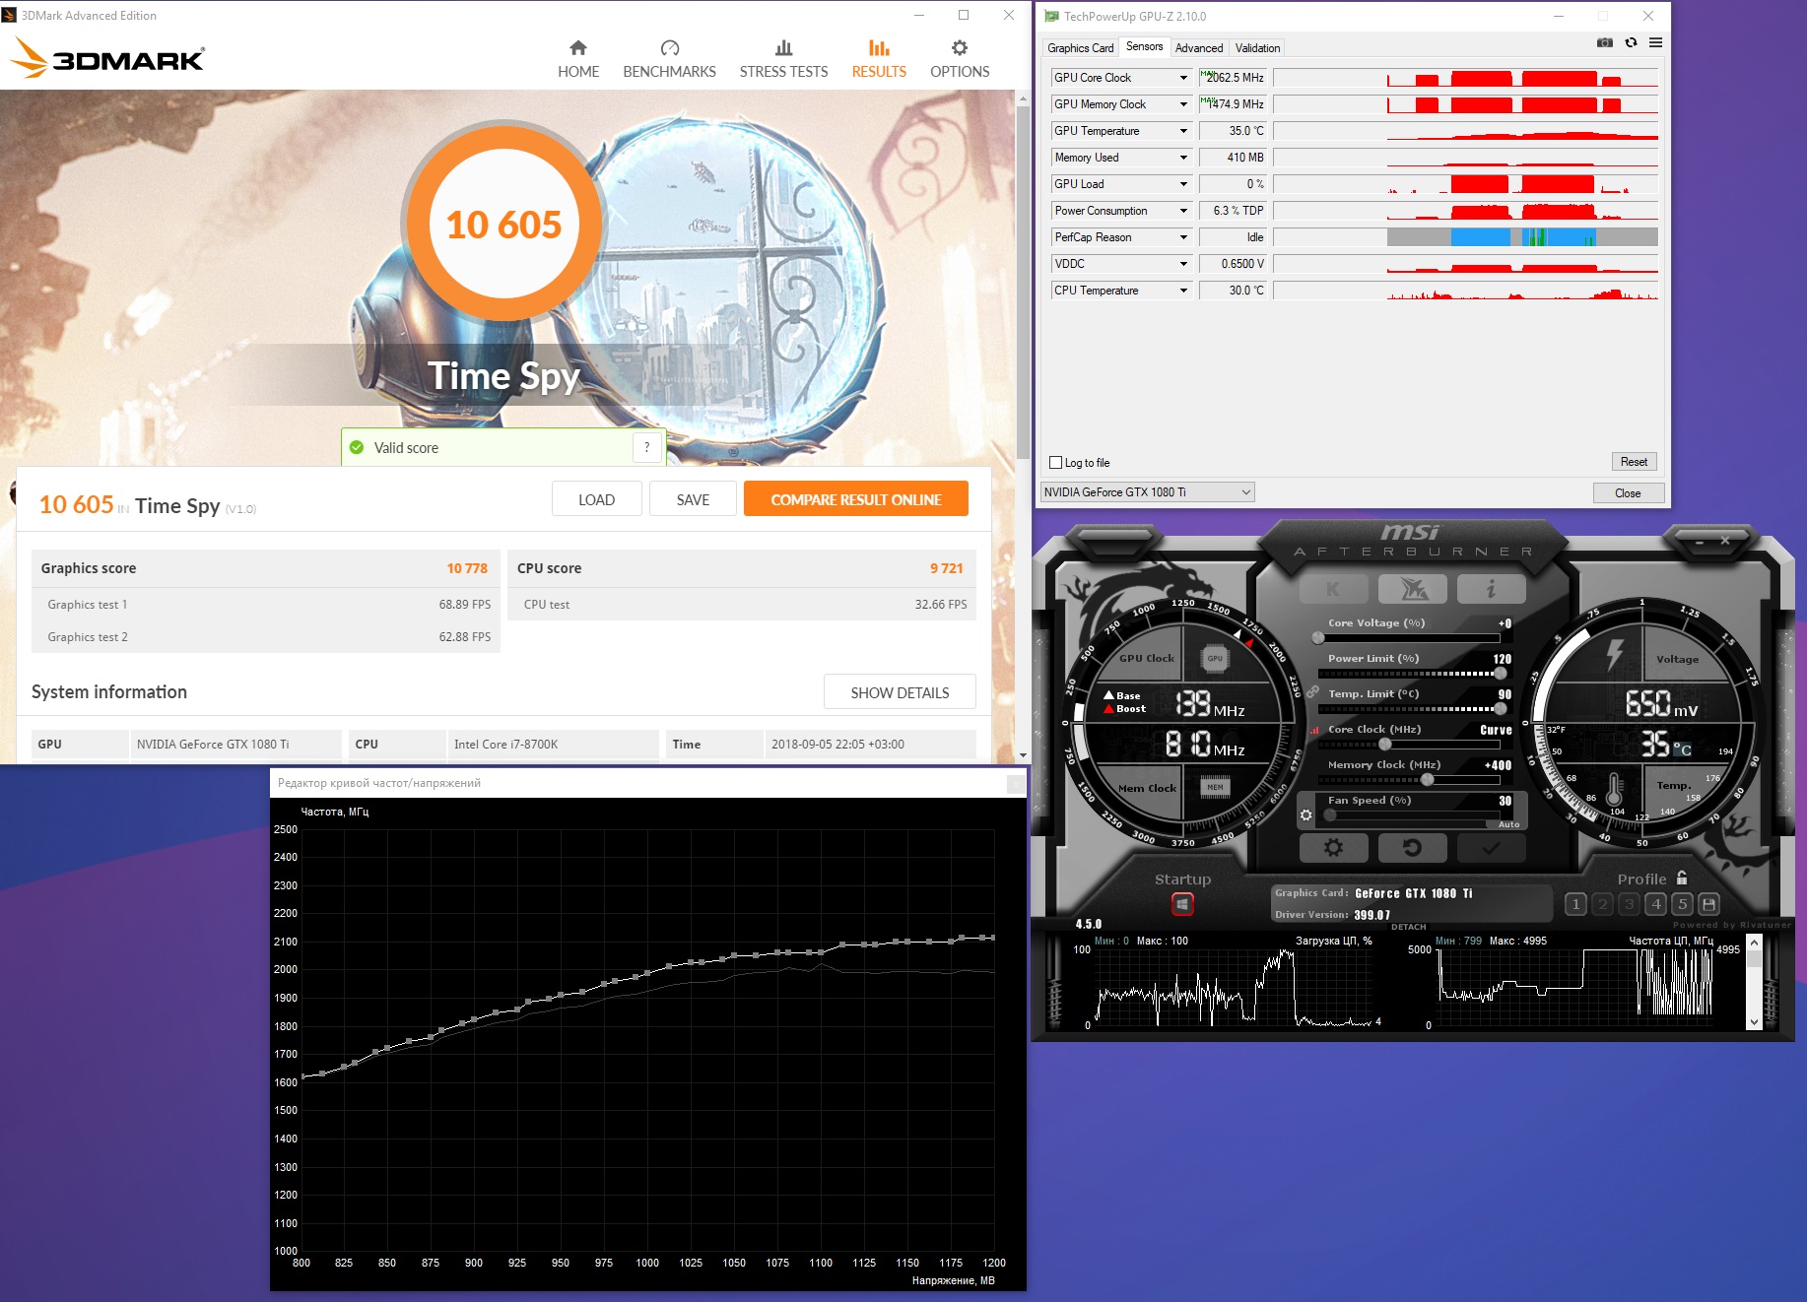This screenshot has width=1807, height=1302.
Task: Click the Close button in GPU-Z
Action: pos(1628,492)
